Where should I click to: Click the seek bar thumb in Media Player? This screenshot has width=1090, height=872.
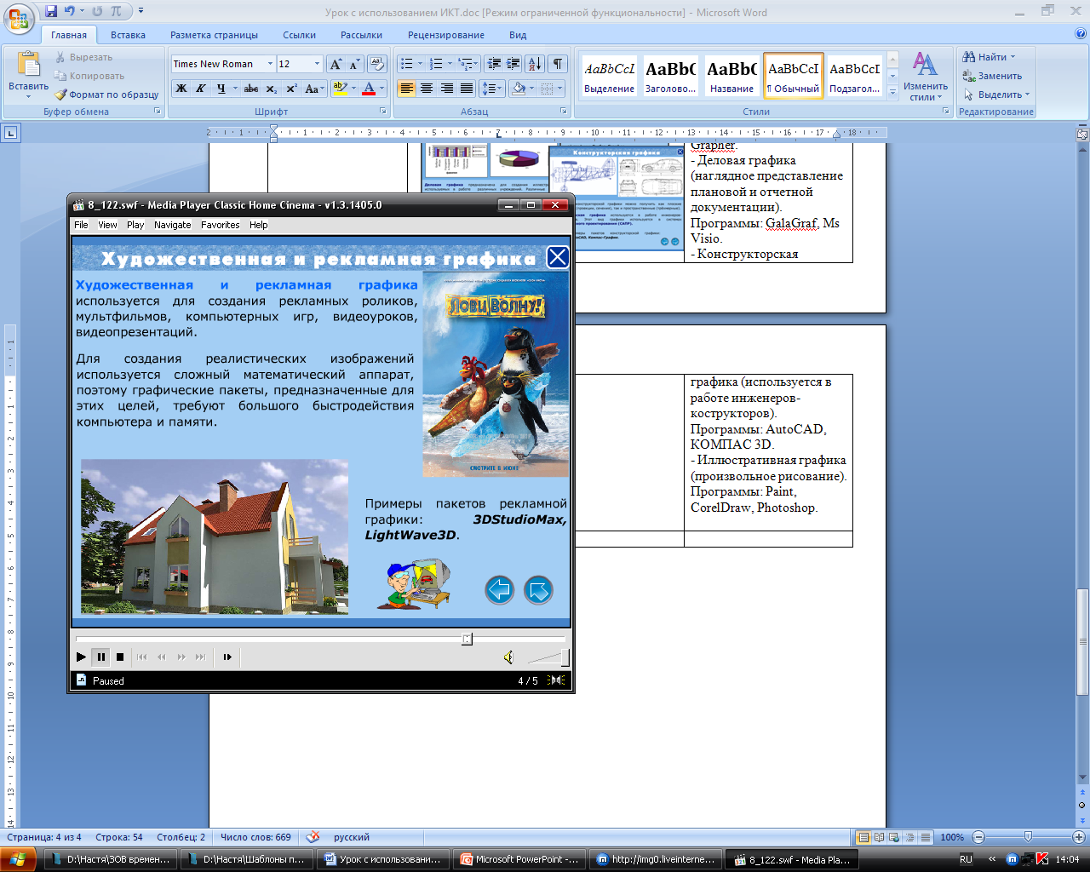(x=467, y=639)
